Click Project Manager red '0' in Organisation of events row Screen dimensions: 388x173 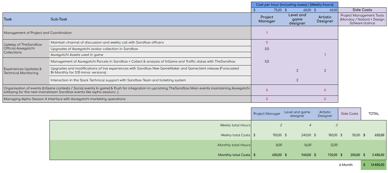point(267,90)
